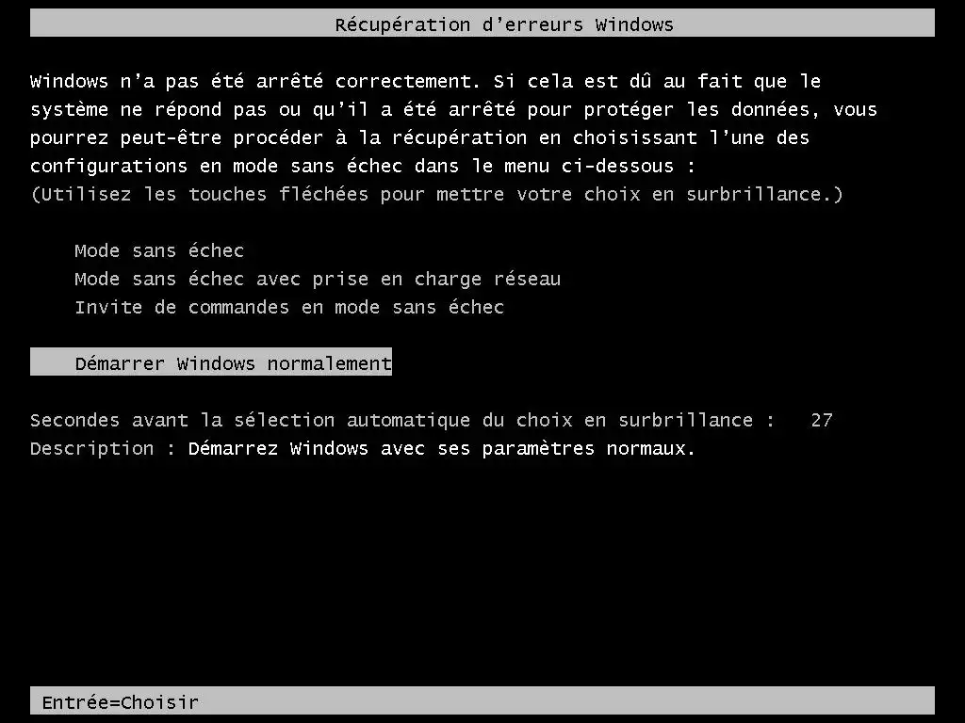Click the "Entrée=Choisir" hint in the footer

tap(121, 702)
